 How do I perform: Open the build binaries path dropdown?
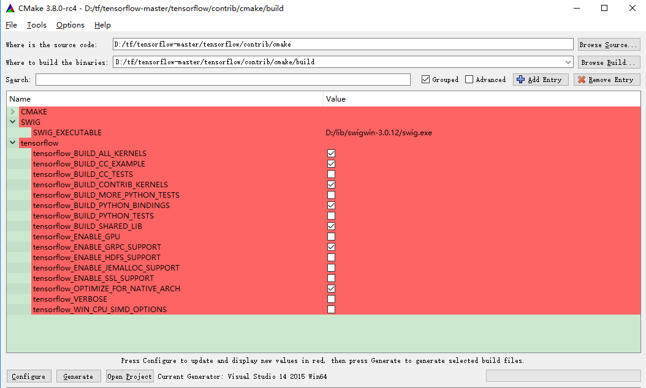568,62
